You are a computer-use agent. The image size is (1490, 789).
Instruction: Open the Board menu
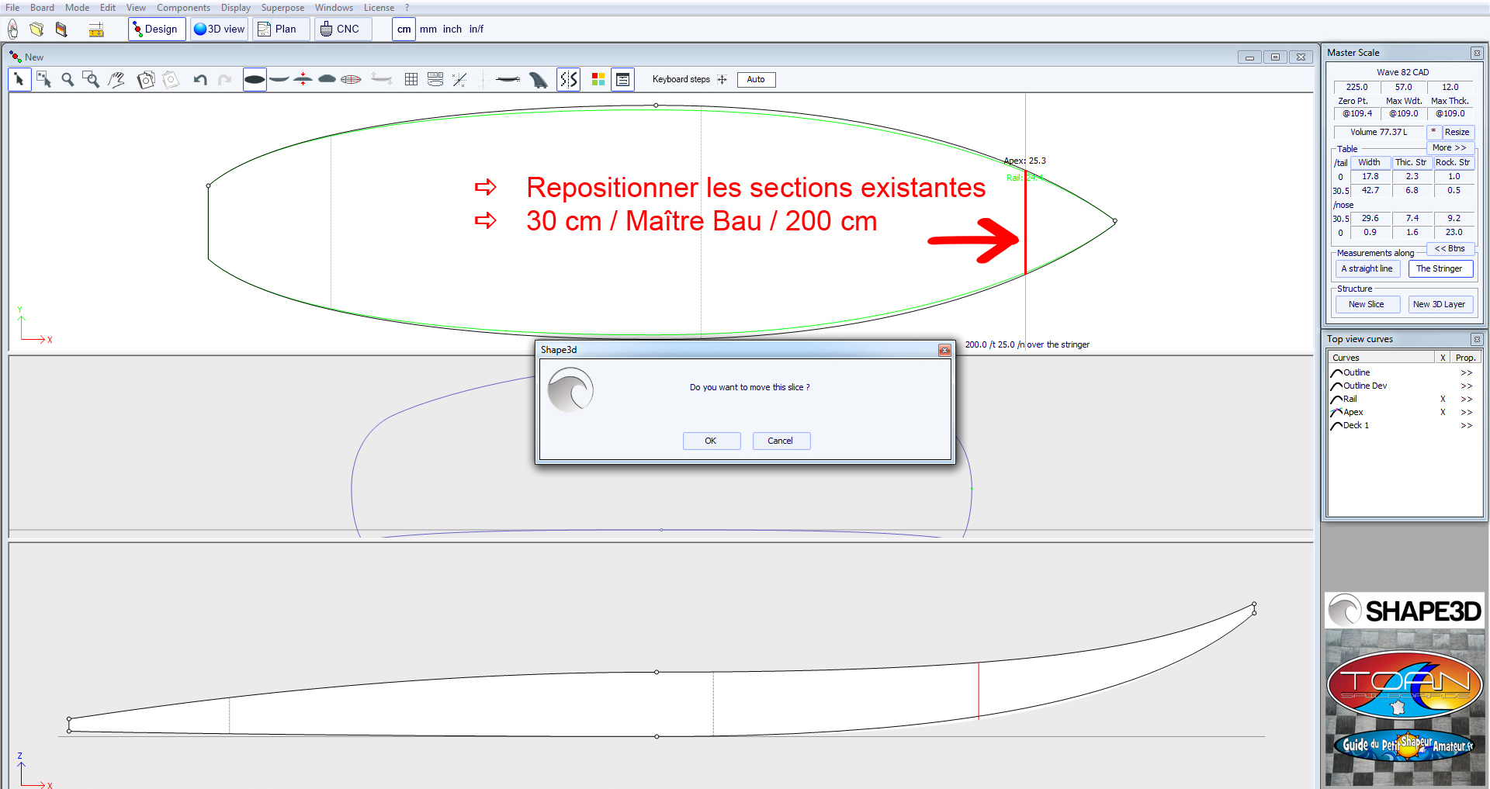pos(42,8)
